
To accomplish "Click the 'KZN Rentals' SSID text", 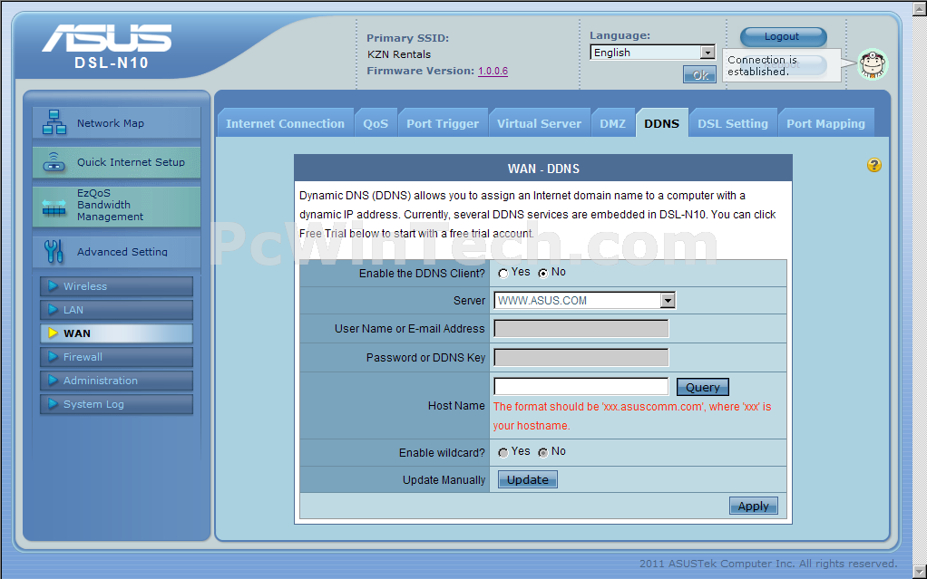I will [399, 54].
